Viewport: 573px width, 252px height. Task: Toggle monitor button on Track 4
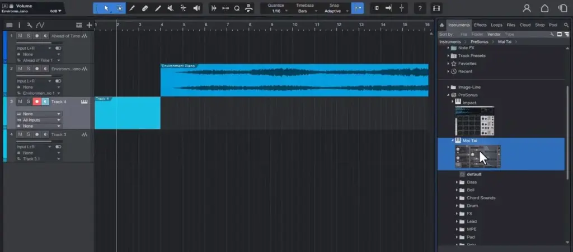[45, 101]
